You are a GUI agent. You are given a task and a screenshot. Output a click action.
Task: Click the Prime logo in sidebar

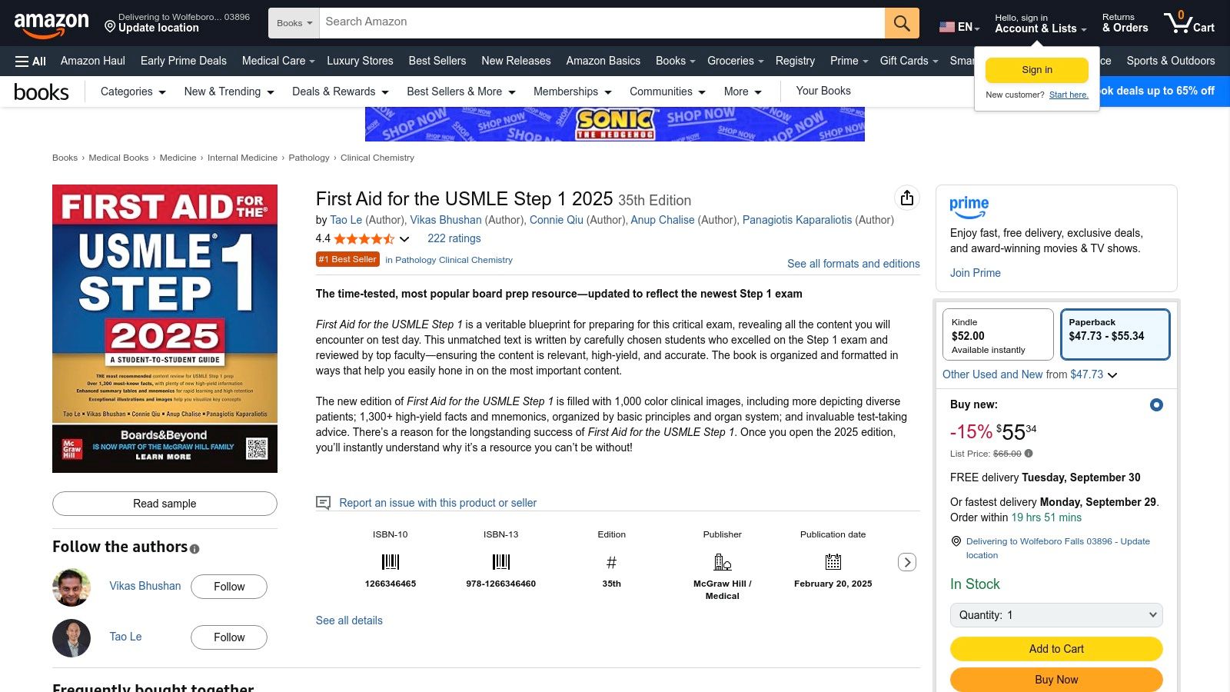(x=969, y=208)
